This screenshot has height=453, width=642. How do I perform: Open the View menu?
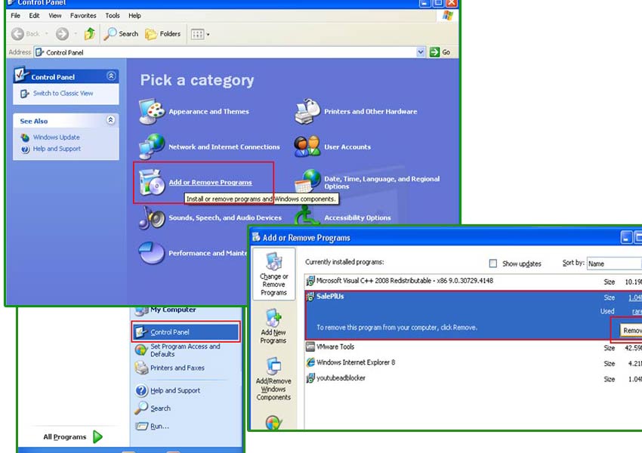(55, 16)
